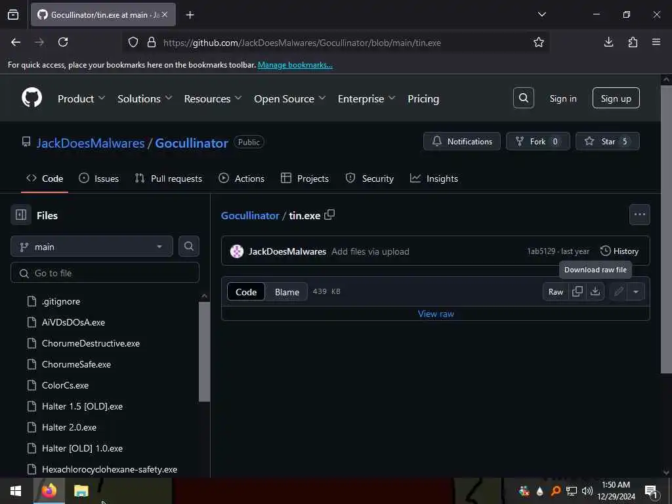Screen dimensions: 672x504
Task: Click Gocullinator breadcrumb link
Action: pos(250,215)
